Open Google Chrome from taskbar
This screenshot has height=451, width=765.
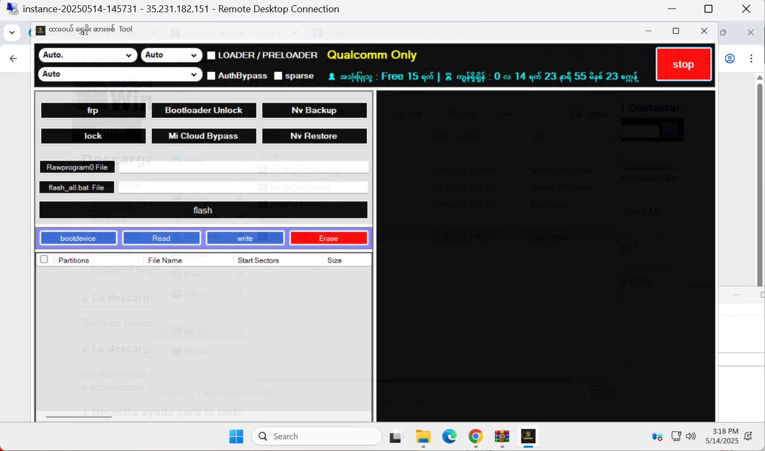tap(476, 436)
